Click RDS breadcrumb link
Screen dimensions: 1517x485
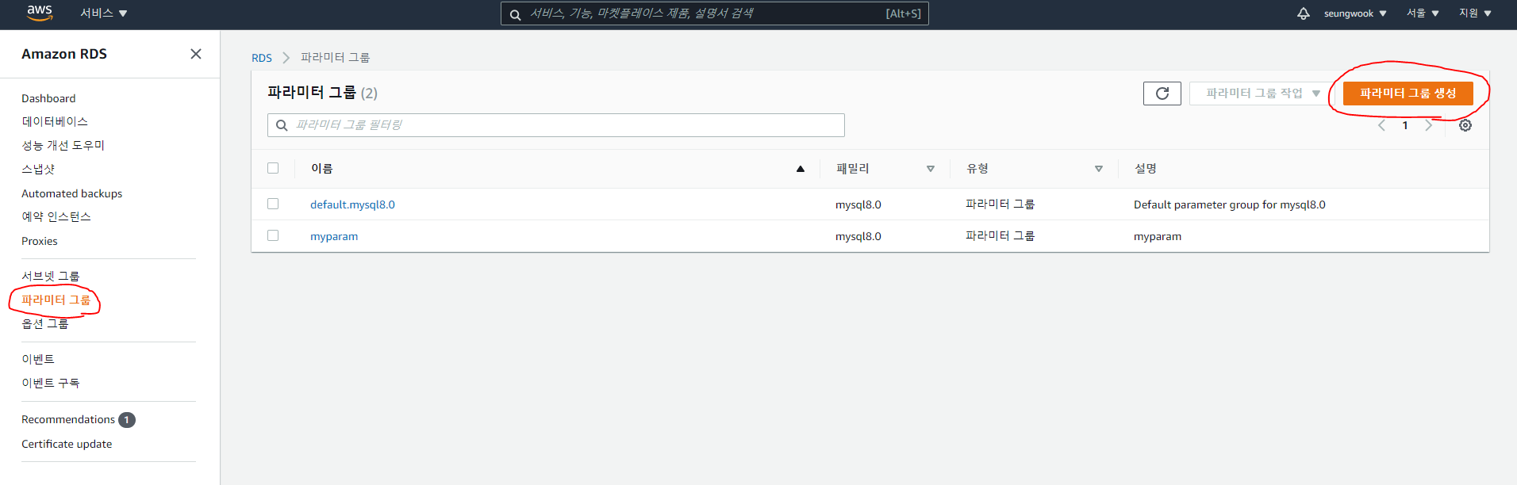[x=262, y=58]
